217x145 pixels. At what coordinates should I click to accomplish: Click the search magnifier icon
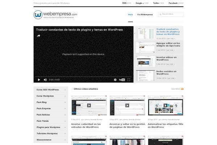tap(160, 14)
